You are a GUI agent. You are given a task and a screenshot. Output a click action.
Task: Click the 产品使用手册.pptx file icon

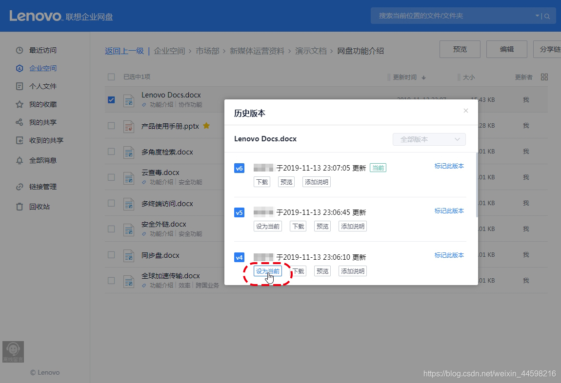(129, 127)
